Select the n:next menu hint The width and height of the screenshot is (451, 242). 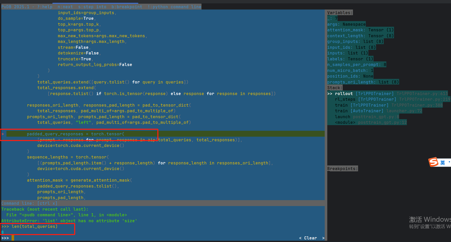tap(65, 7)
